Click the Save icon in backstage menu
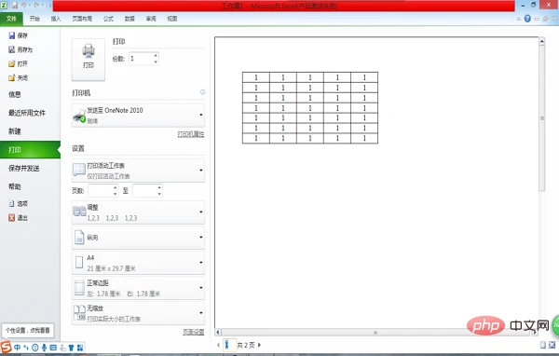 (12, 35)
